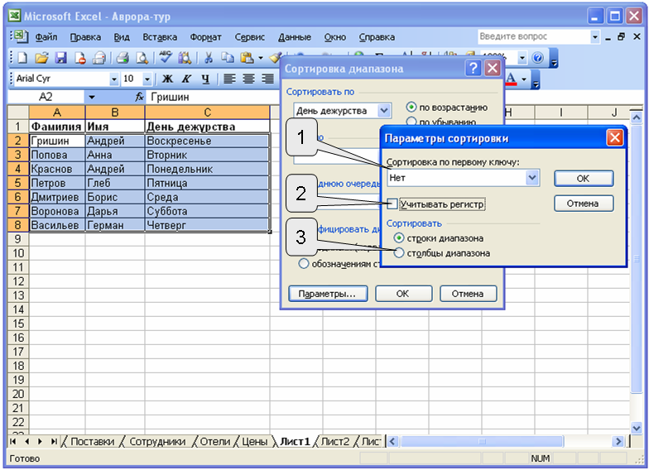This screenshot has height=470, width=649.
Task: Click the Параметры... button
Action: [x=327, y=294]
